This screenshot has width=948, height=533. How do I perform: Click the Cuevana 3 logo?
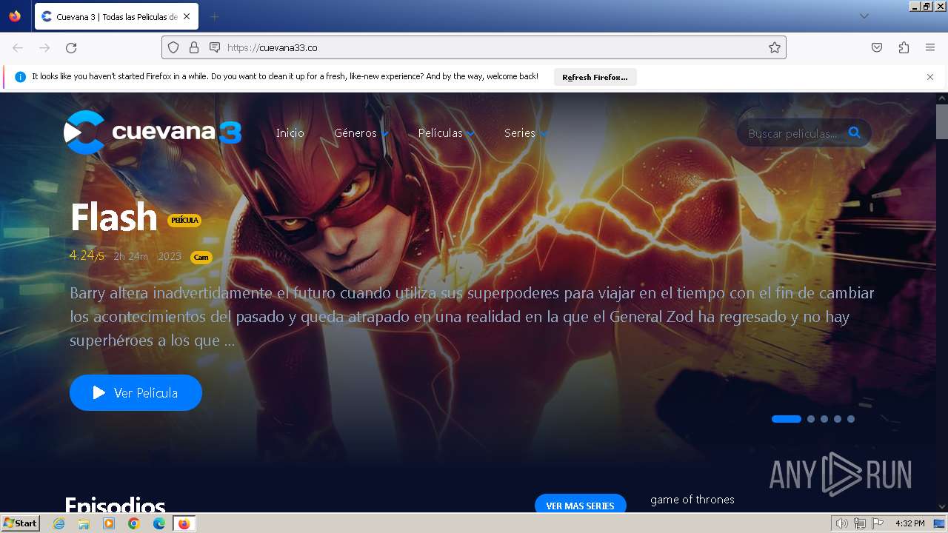click(153, 133)
